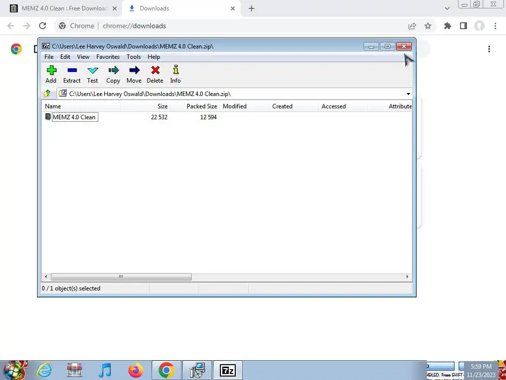This screenshot has height=380, width=506.
Task: Click the horizontal scrollbar thumb in file list
Action: coord(121,277)
